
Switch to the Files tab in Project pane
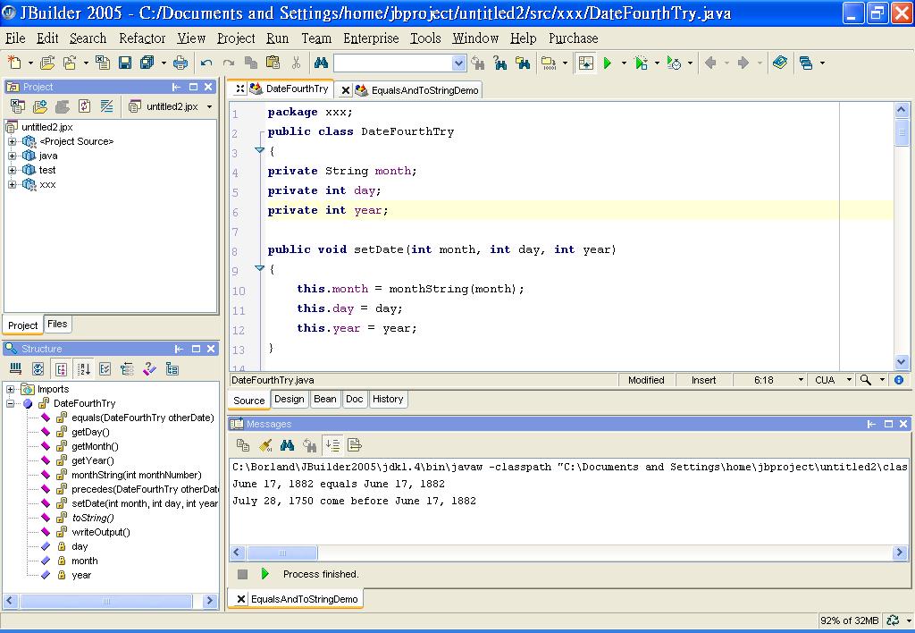click(57, 324)
